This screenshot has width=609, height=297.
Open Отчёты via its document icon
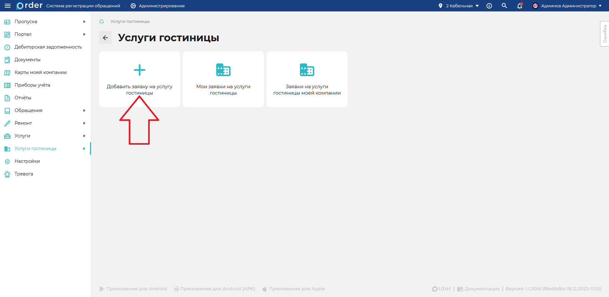[7, 97]
